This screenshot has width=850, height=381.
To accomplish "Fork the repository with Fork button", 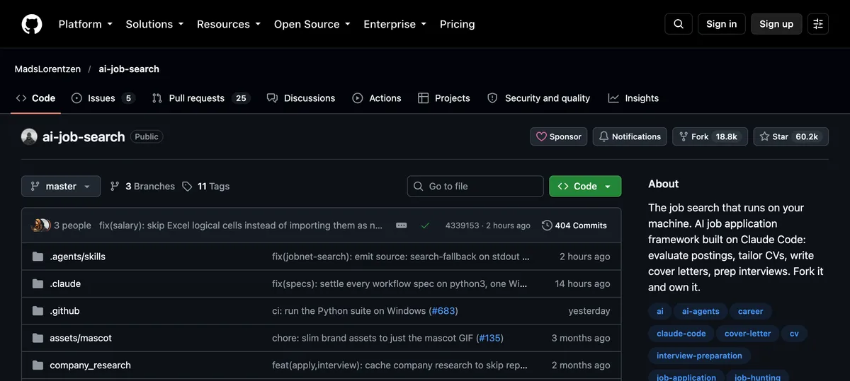I will [x=710, y=136].
